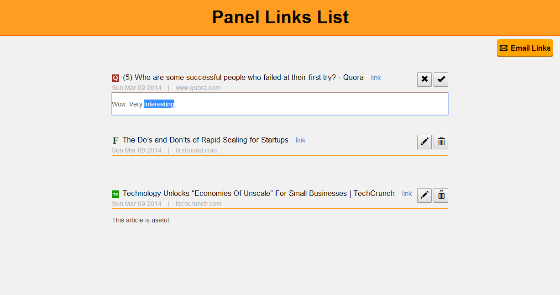The image size is (560, 295).
Task: Click the Technology Unlocks Economies Of Unscale title
Action: pyautogui.click(x=259, y=194)
